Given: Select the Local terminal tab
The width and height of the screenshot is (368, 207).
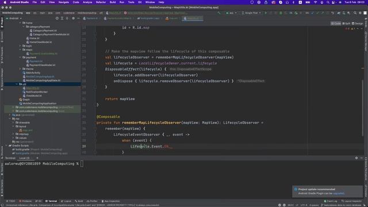Looking at the screenshot, I should pyautogui.click(x=24, y=158).
